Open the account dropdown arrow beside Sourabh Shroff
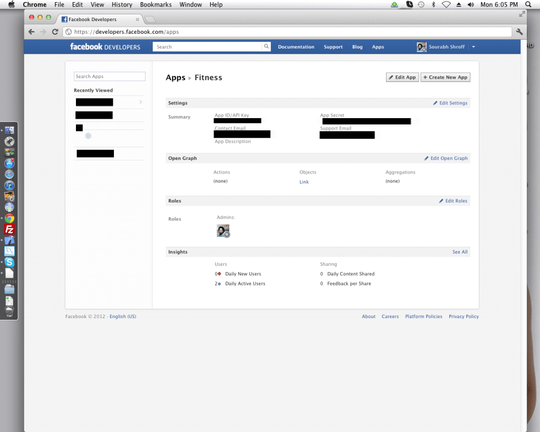 point(474,47)
